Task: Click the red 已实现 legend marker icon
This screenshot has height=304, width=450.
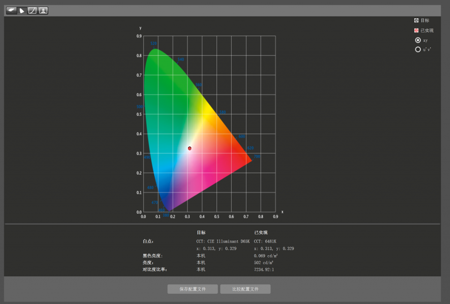Action: click(416, 30)
